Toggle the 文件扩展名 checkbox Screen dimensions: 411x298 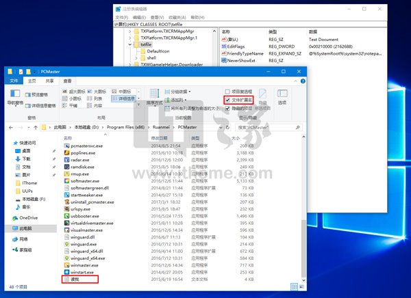[227, 100]
